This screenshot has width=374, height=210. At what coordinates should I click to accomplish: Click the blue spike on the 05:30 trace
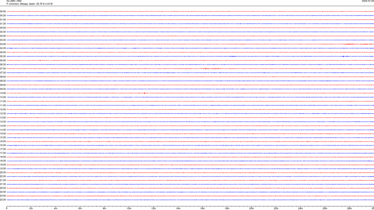344,56
